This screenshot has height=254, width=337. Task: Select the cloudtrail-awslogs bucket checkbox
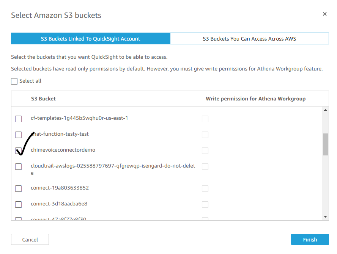tap(19, 166)
